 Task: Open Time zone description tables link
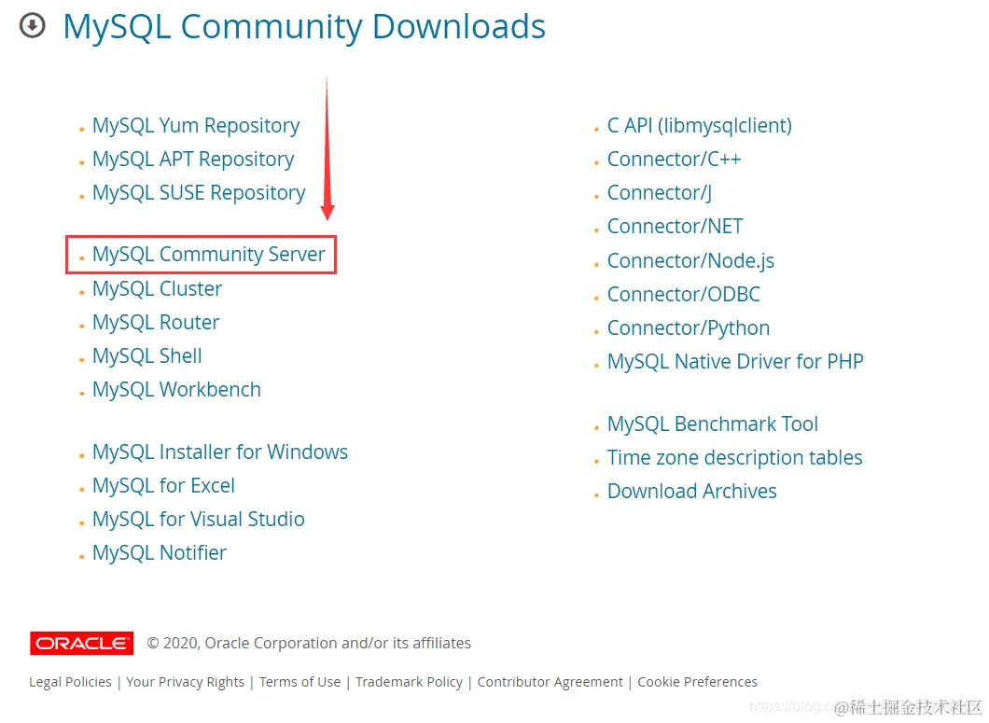pos(735,457)
